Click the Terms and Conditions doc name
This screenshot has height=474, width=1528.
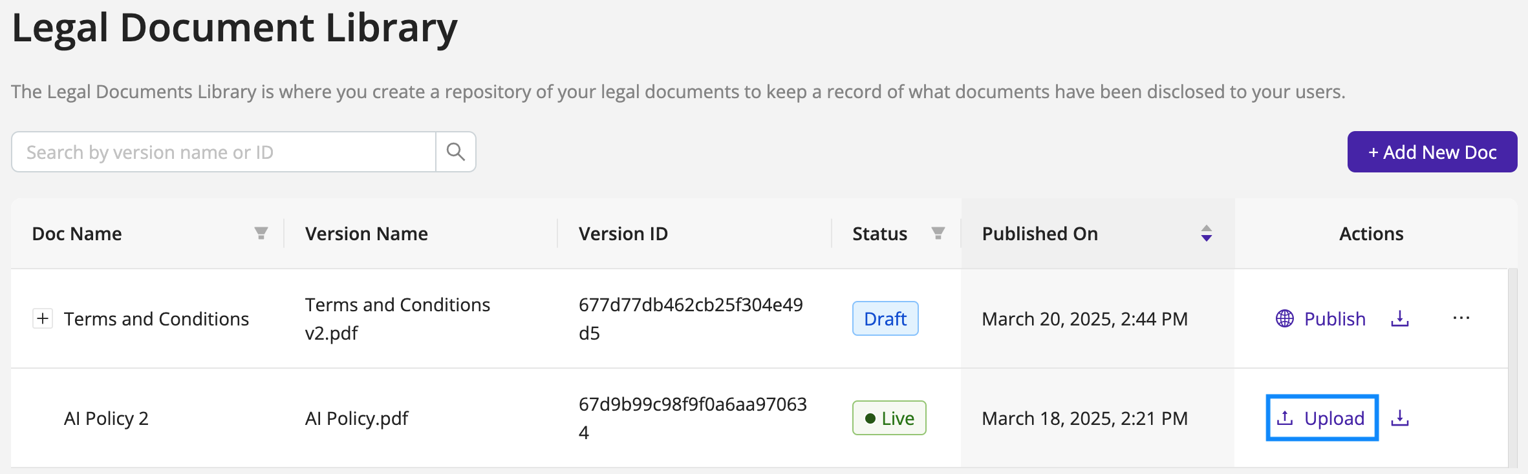click(x=156, y=319)
